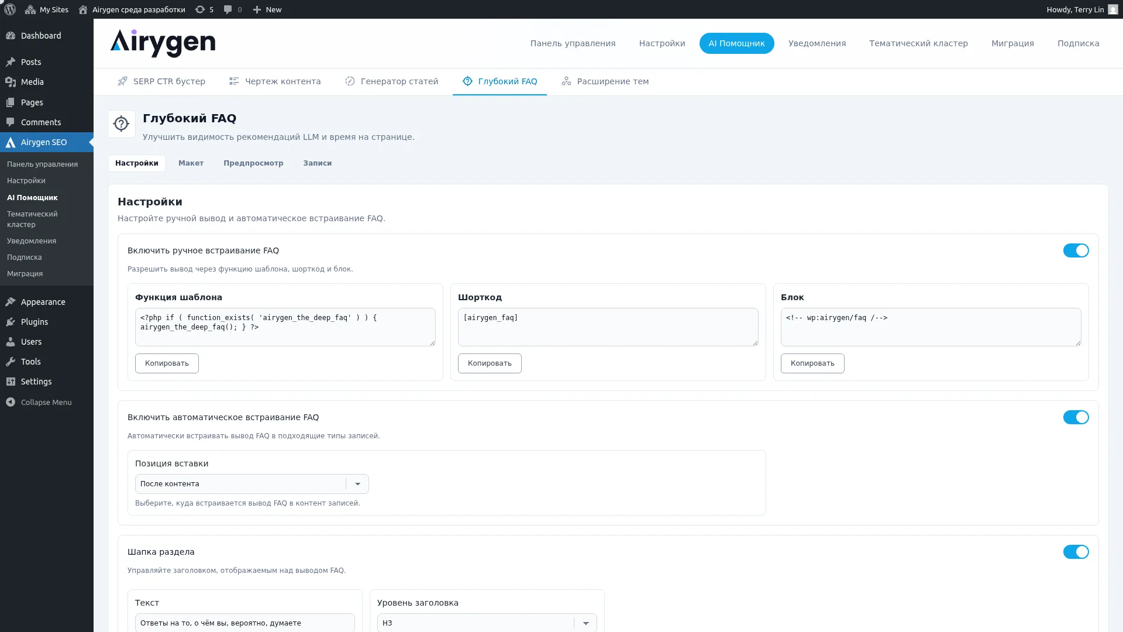
Task: Open Подписка in the top navigation
Action: tap(1078, 43)
